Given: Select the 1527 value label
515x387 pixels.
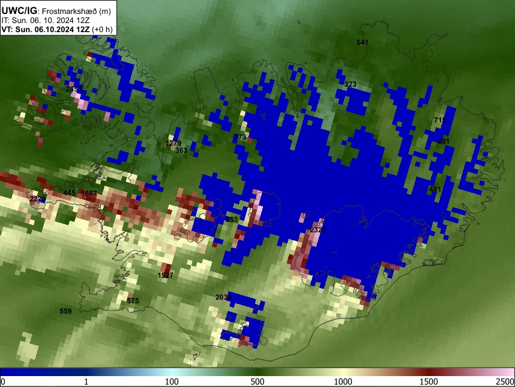Looking at the screenshot, I should coord(165,275).
